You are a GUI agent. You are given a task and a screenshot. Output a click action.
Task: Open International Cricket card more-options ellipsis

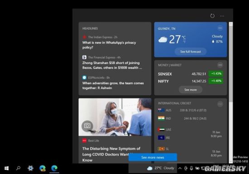(x=220, y=104)
